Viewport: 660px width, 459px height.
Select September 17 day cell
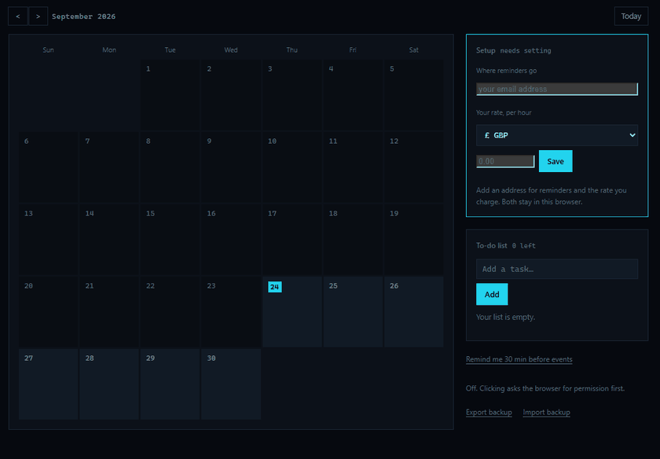pyautogui.click(x=292, y=240)
